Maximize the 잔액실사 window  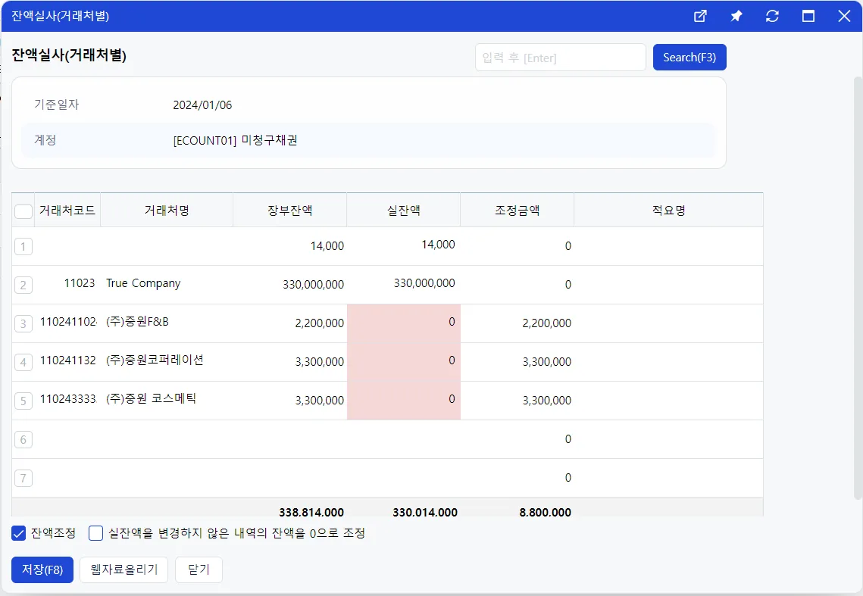[808, 16]
